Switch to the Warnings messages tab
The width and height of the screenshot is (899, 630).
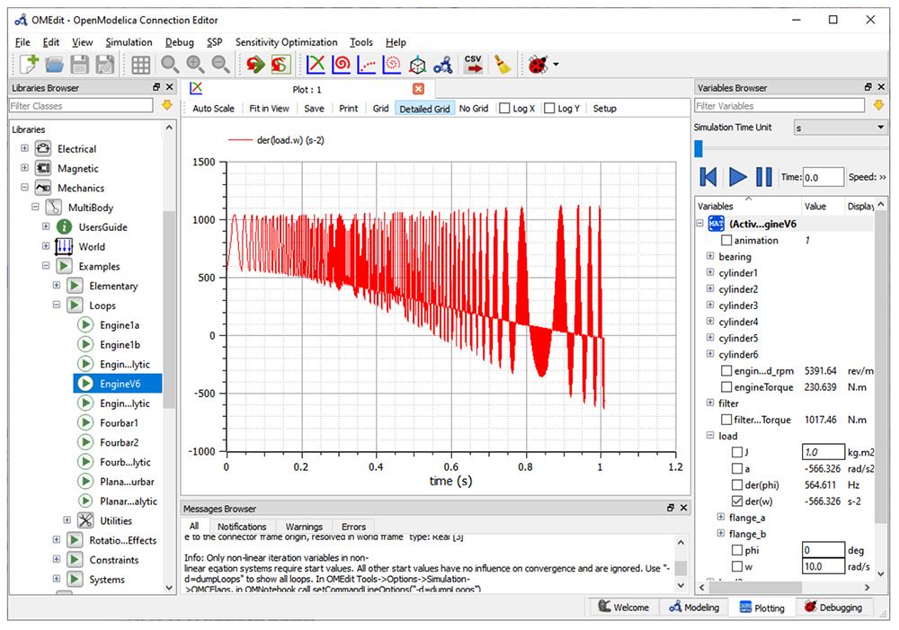point(304,527)
